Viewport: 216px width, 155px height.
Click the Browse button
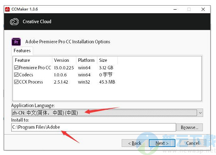[x=189, y=127]
